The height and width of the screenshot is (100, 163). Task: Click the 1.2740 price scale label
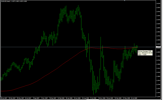pyautogui.click(x=158, y=84)
